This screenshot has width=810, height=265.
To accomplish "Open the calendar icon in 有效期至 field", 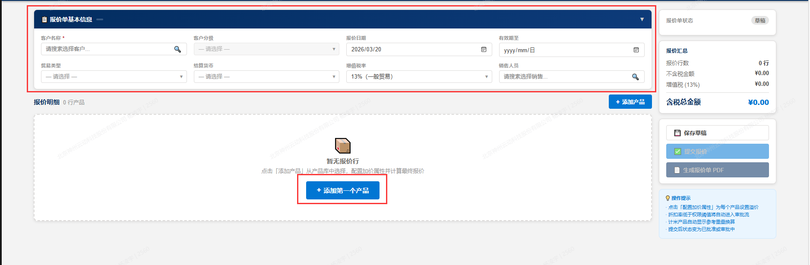I will 636,50.
